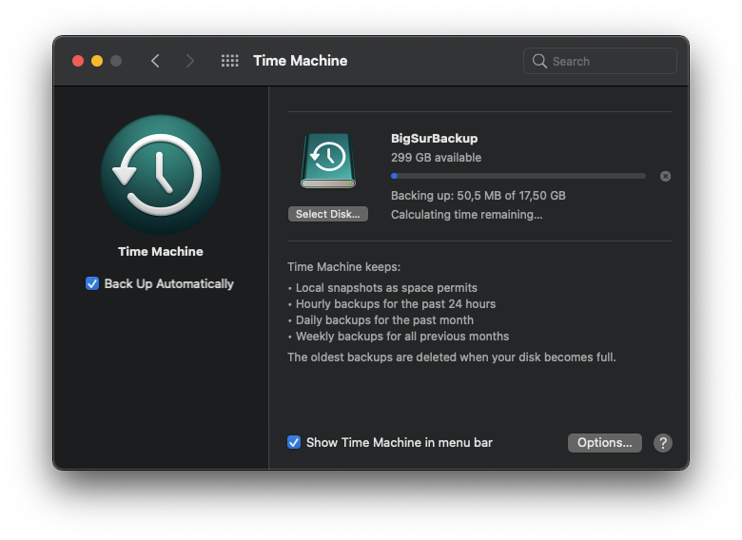Click the BigSurBackup disk name
Screen dimensions: 742x540
point(435,139)
